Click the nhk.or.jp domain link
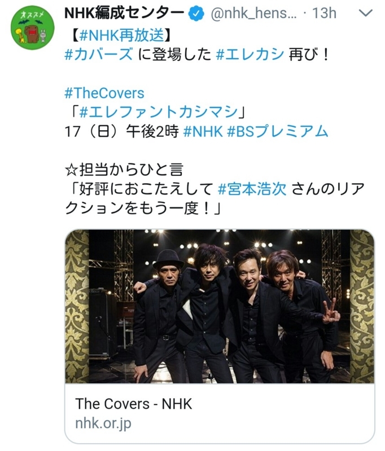Screen dimensions: 385x451 point(103,423)
